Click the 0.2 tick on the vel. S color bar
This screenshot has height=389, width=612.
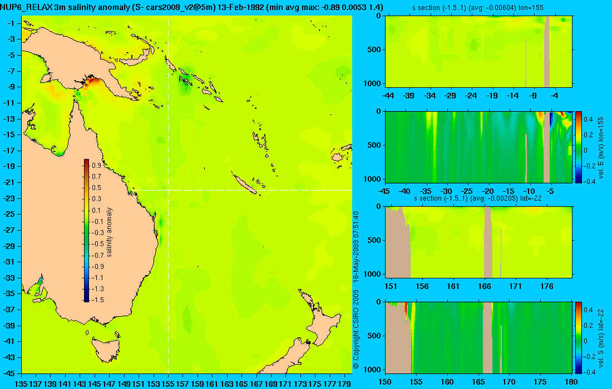(588, 326)
